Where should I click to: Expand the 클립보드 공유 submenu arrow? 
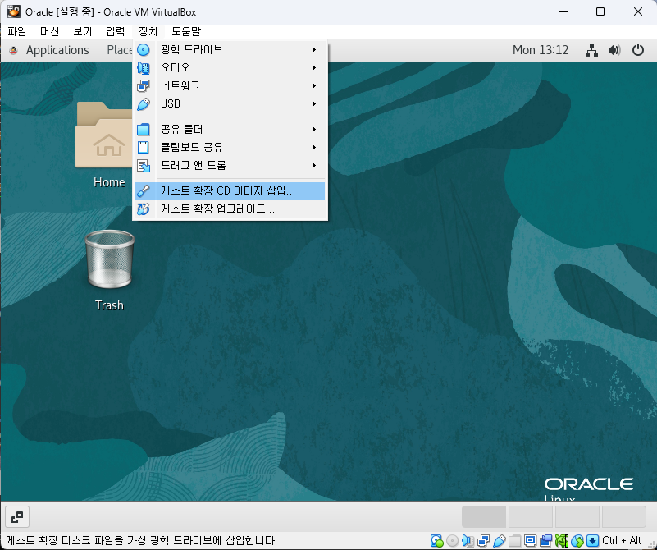(314, 148)
